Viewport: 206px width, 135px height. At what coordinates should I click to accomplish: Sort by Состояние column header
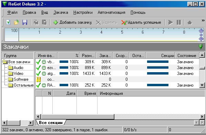tap(187, 56)
